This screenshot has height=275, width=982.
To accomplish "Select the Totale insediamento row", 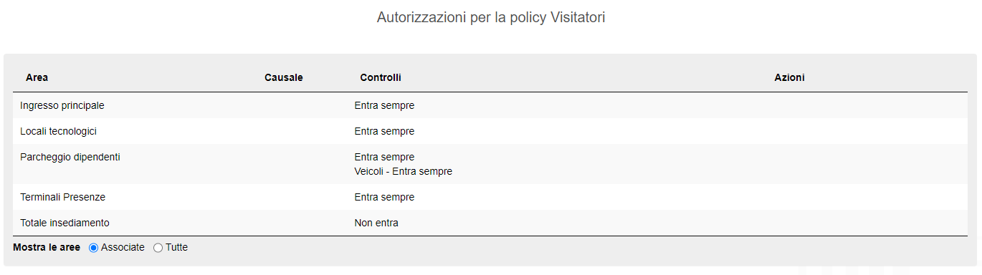I will pyautogui.click(x=490, y=223).
